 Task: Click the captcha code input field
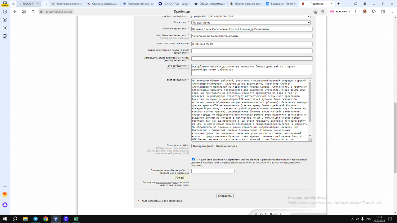pos(213,171)
